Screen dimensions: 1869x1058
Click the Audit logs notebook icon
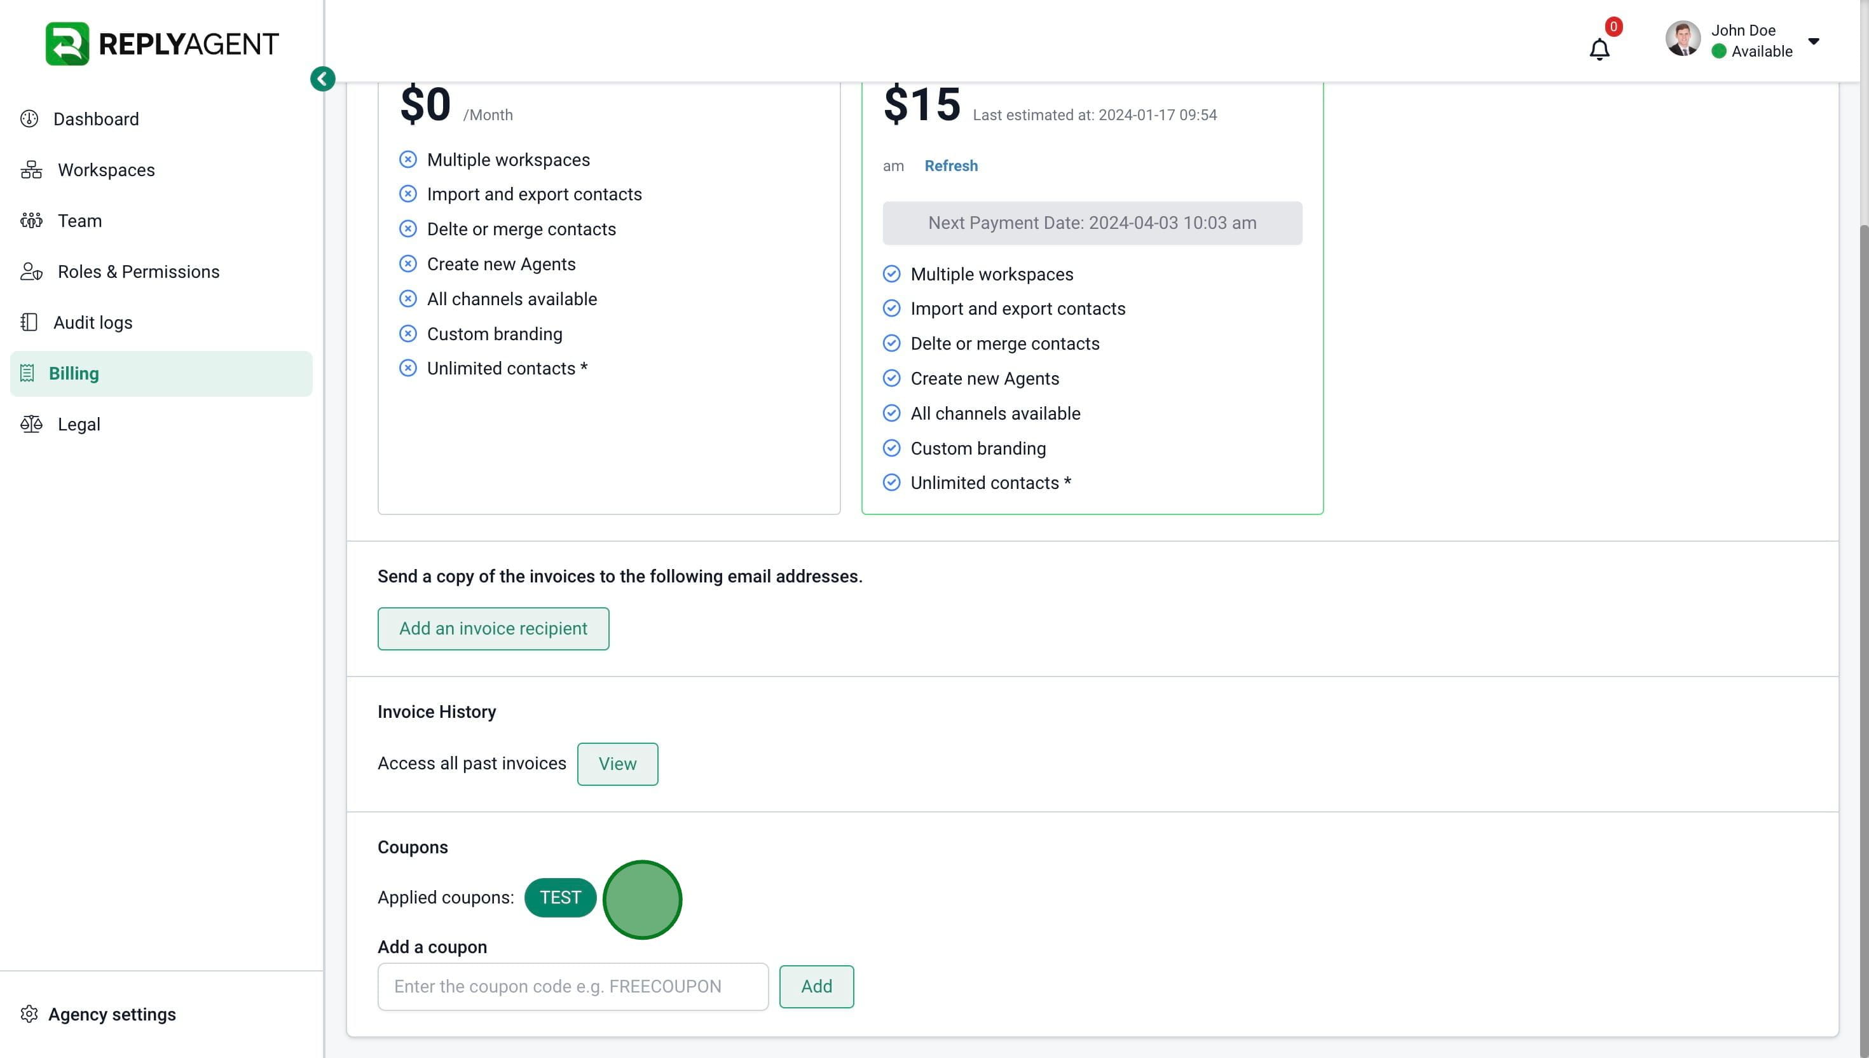(29, 322)
